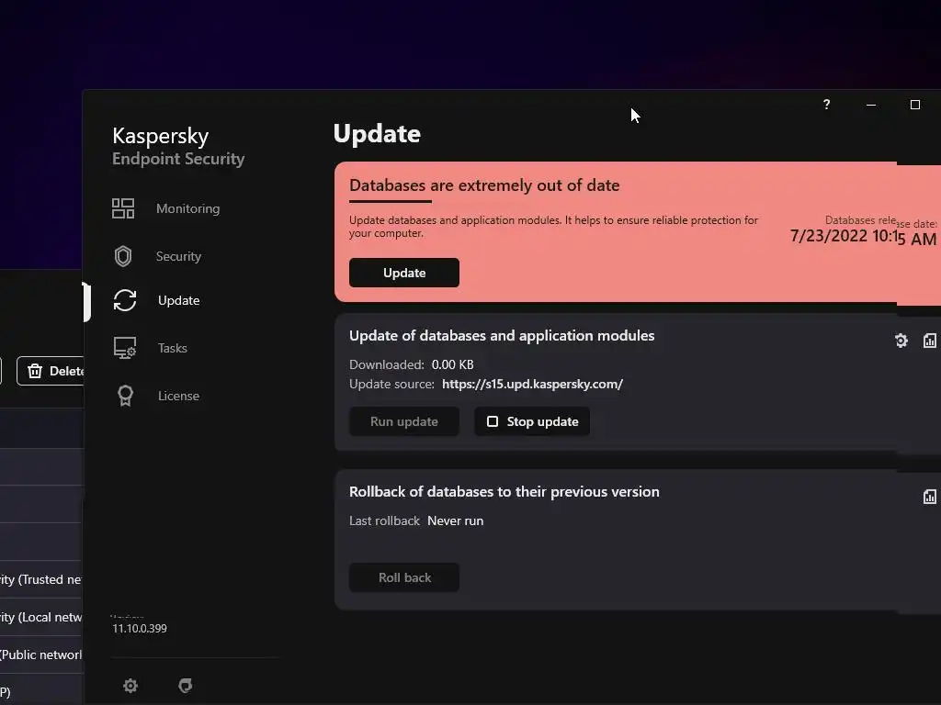Click the Kaspersky Endpoint Security logo text
Screen dimensions: 941x705
(x=178, y=146)
